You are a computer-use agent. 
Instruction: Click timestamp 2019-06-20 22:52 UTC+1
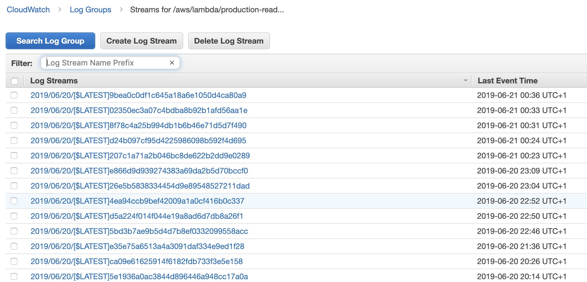(x=522, y=201)
